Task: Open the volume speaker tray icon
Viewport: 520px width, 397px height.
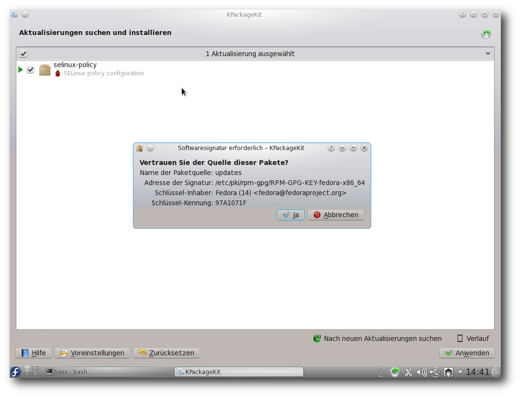Action: (x=422, y=372)
